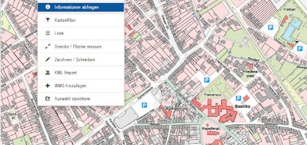Viewport: 307px width, 145px height.
Task: Click the filter funnel icon
Action: (48, 20)
